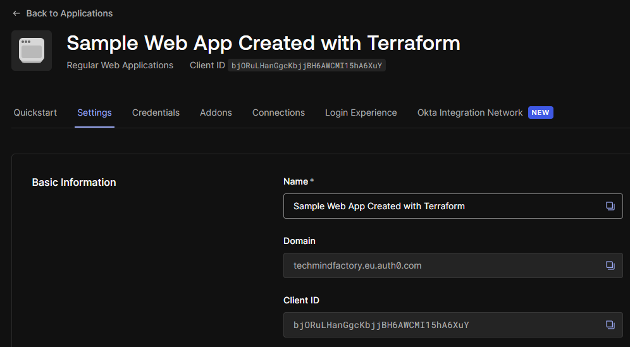Select the Basic Information section heading
Image resolution: width=630 pixels, height=347 pixels.
[74, 182]
